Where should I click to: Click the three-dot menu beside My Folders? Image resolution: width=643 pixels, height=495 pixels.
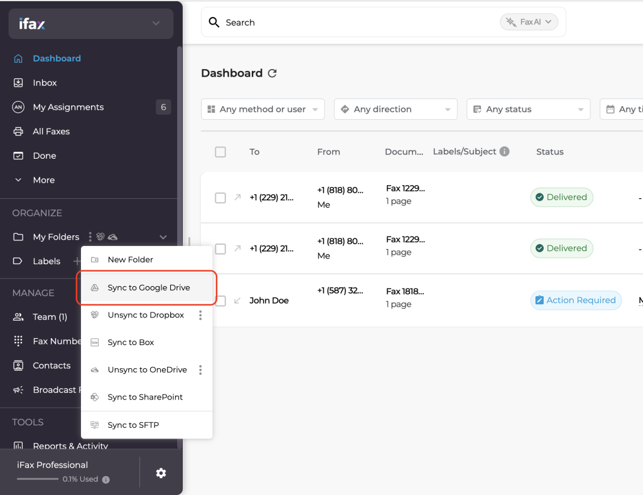pos(90,237)
